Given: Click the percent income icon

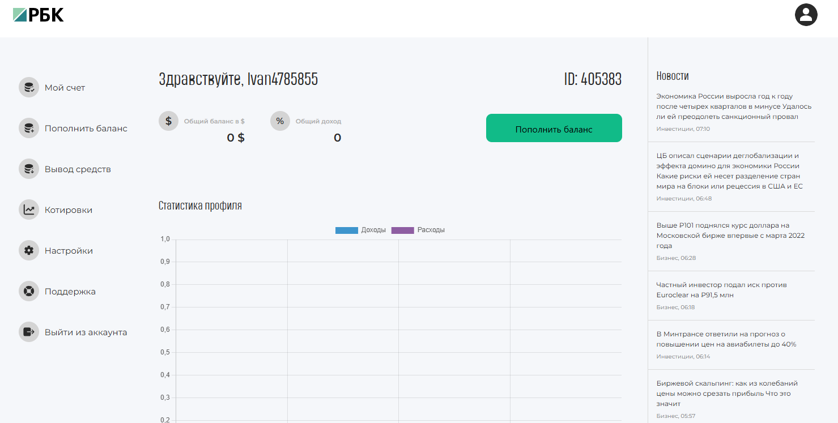Looking at the screenshot, I should (280, 121).
